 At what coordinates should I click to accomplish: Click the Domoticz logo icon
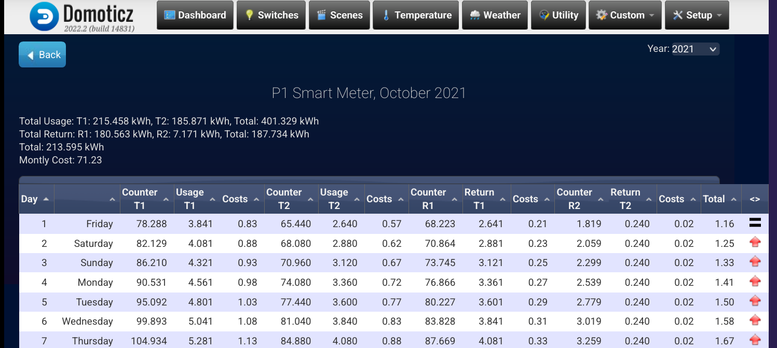pyautogui.click(x=44, y=16)
